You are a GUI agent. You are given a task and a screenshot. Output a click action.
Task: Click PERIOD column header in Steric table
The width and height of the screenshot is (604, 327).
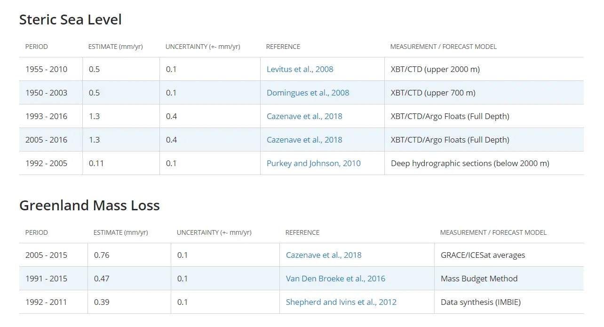coord(37,47)
